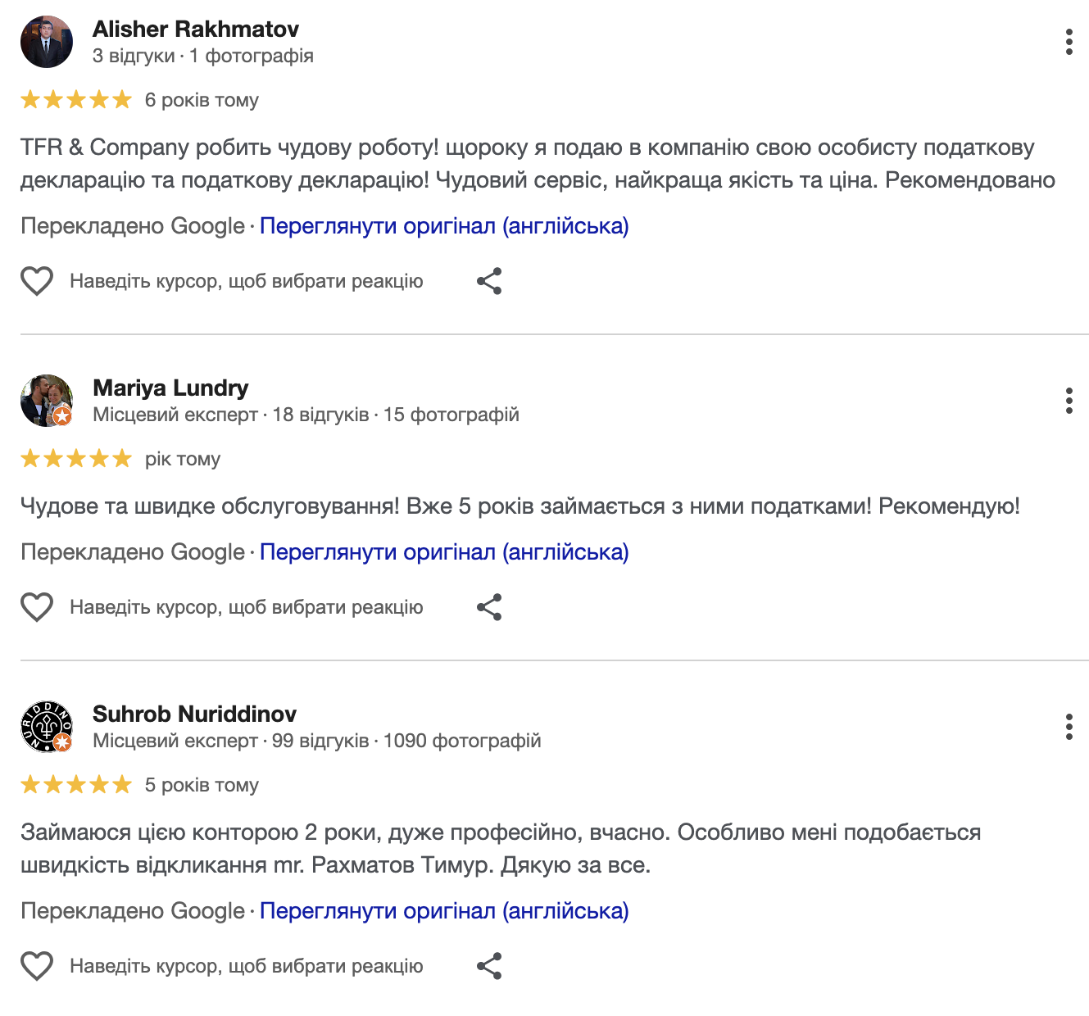The image size is (1089, 1016).
Task: Open Suhrob Nuriddinov's reviewer profile name
Action: pyautogui.click(x=194, y=714)
